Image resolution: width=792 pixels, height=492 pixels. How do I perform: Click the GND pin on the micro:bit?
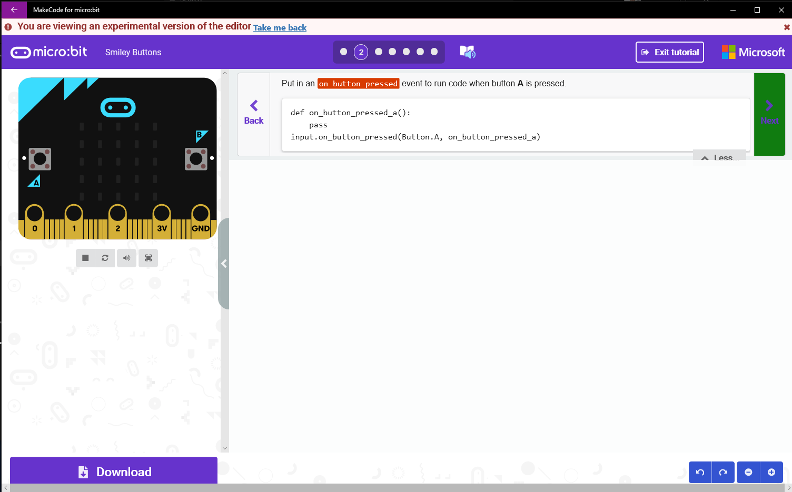(201, 221)
